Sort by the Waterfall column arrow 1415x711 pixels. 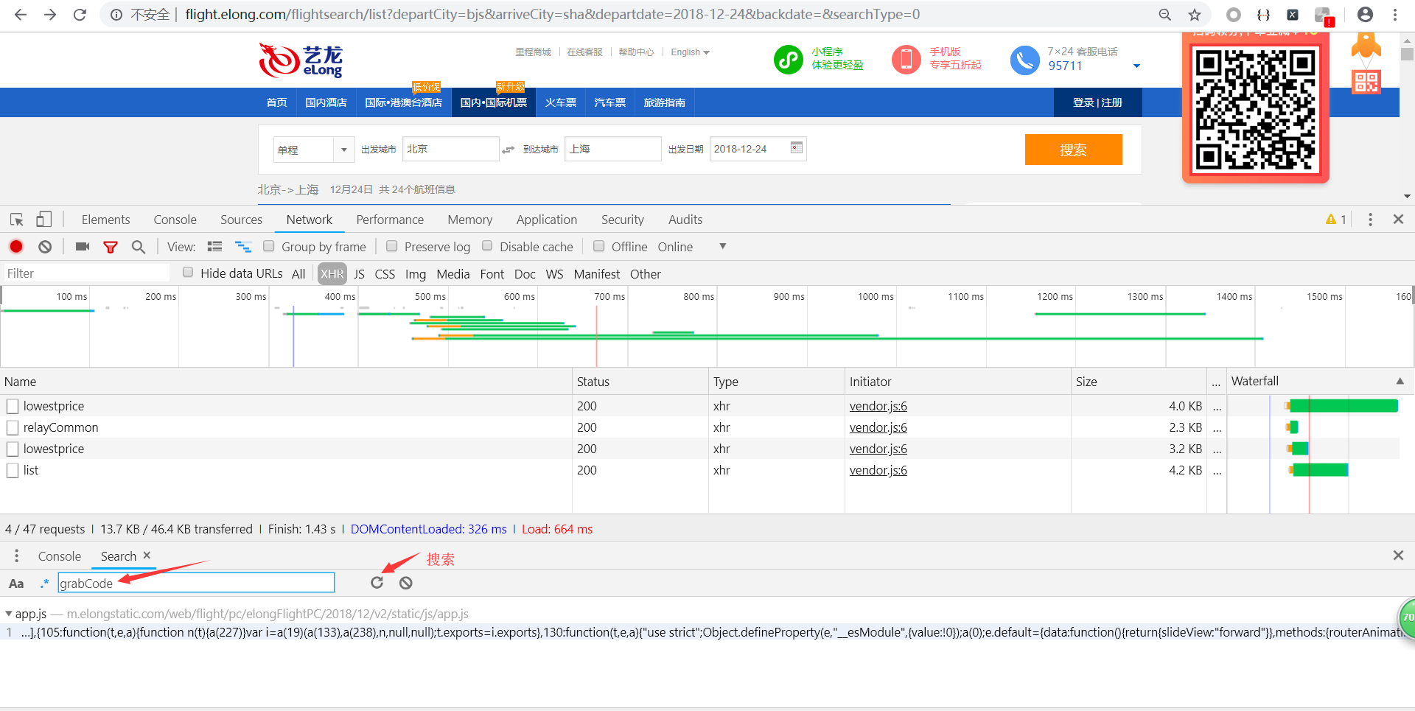point(1400,381)
